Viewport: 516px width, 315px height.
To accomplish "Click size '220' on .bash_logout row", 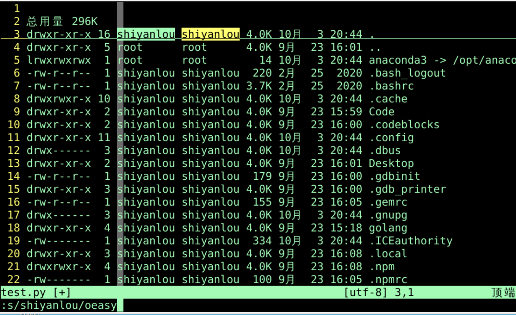I will pyautogui.click(x=262, y=73).
